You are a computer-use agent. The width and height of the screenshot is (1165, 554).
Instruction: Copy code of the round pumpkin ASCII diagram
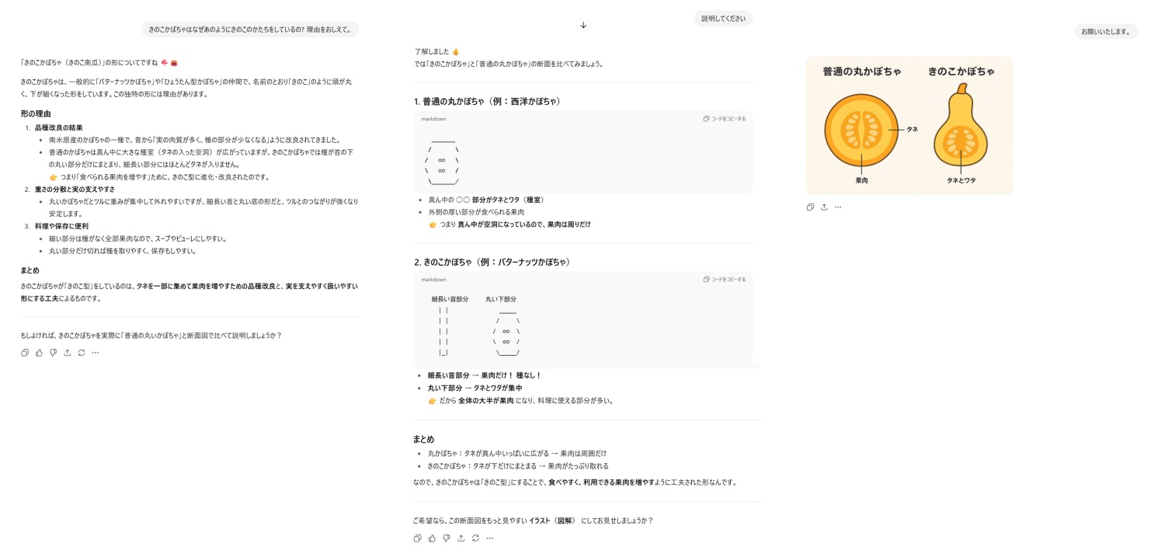tap(724, 119)
